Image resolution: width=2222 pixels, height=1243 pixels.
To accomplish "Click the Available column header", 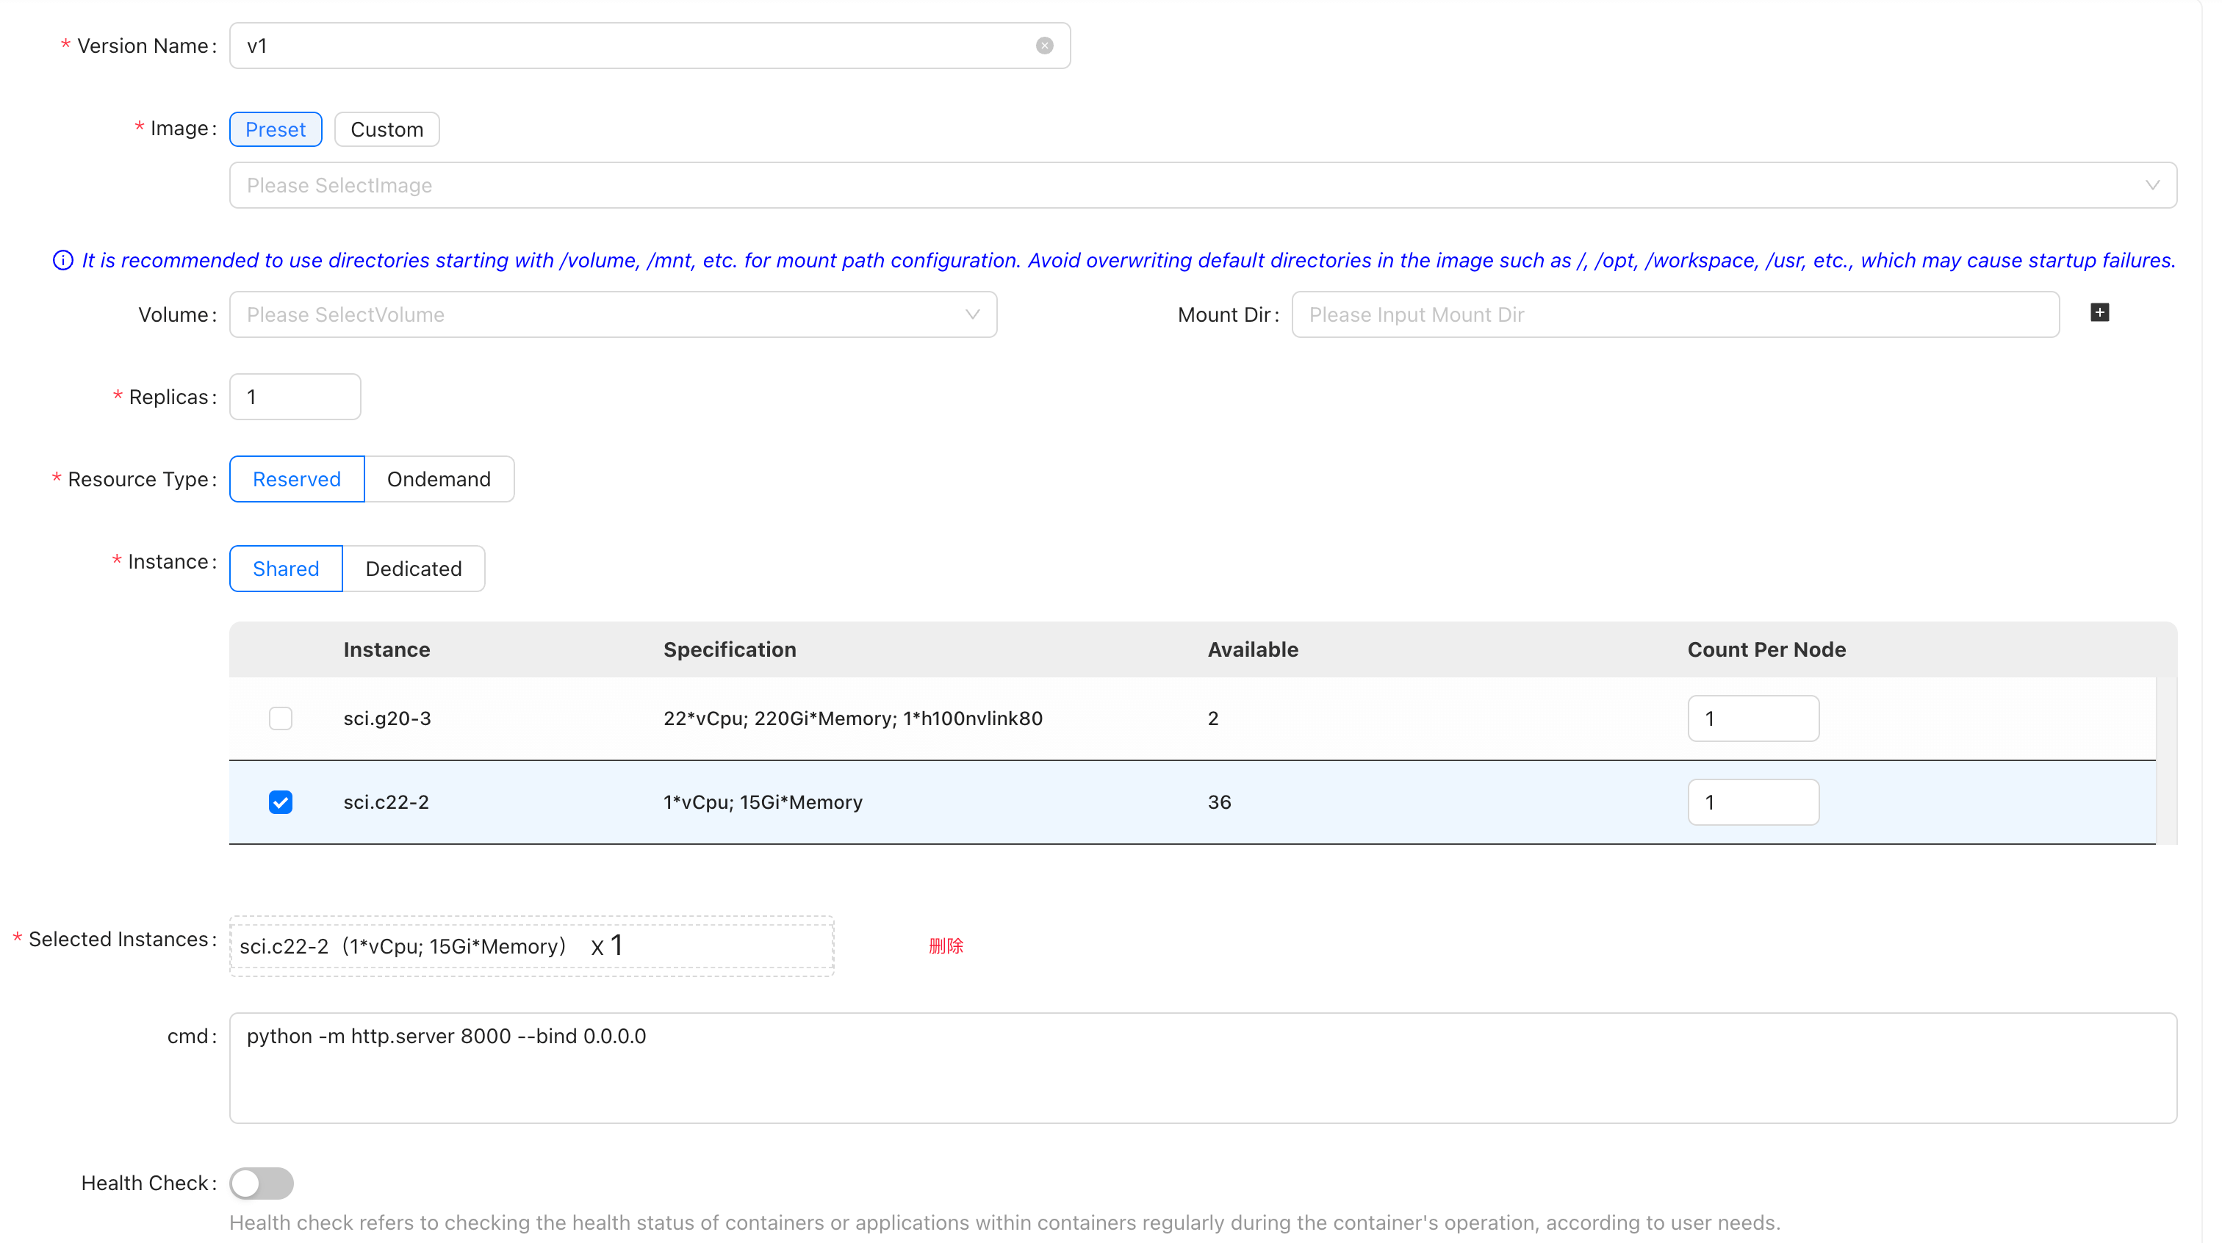I will [x=1253, y=649].
